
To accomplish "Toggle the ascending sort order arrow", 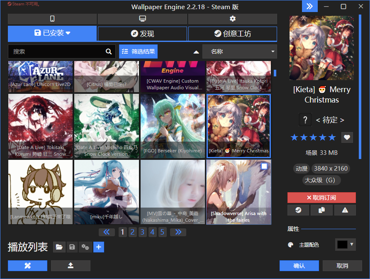I will point(196,52).
